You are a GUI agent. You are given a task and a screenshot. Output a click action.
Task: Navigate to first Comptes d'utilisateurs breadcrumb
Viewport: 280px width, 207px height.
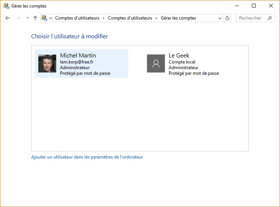click(x=77, y=18)
